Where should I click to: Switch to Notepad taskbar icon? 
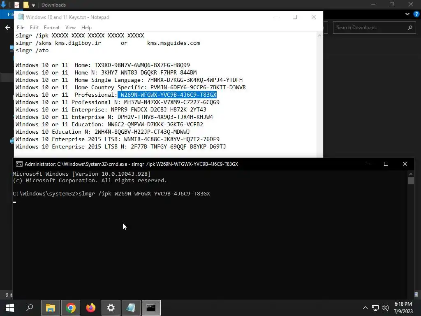click(131, 308)
